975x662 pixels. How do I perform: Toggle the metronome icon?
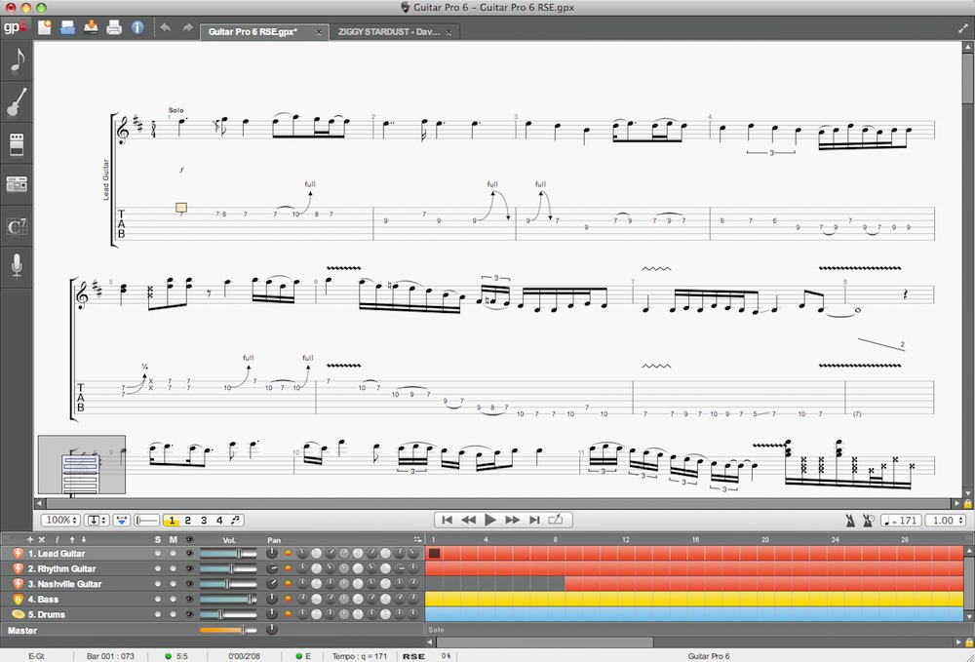[851, 521]
